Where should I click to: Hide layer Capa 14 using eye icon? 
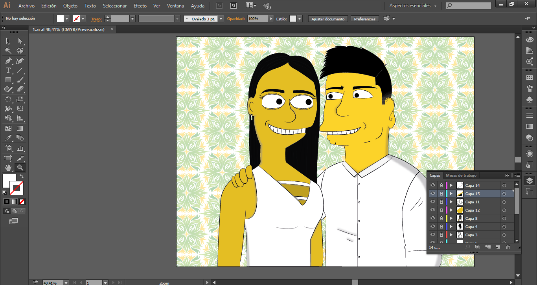pyautogui.click(x=433, y=185)
